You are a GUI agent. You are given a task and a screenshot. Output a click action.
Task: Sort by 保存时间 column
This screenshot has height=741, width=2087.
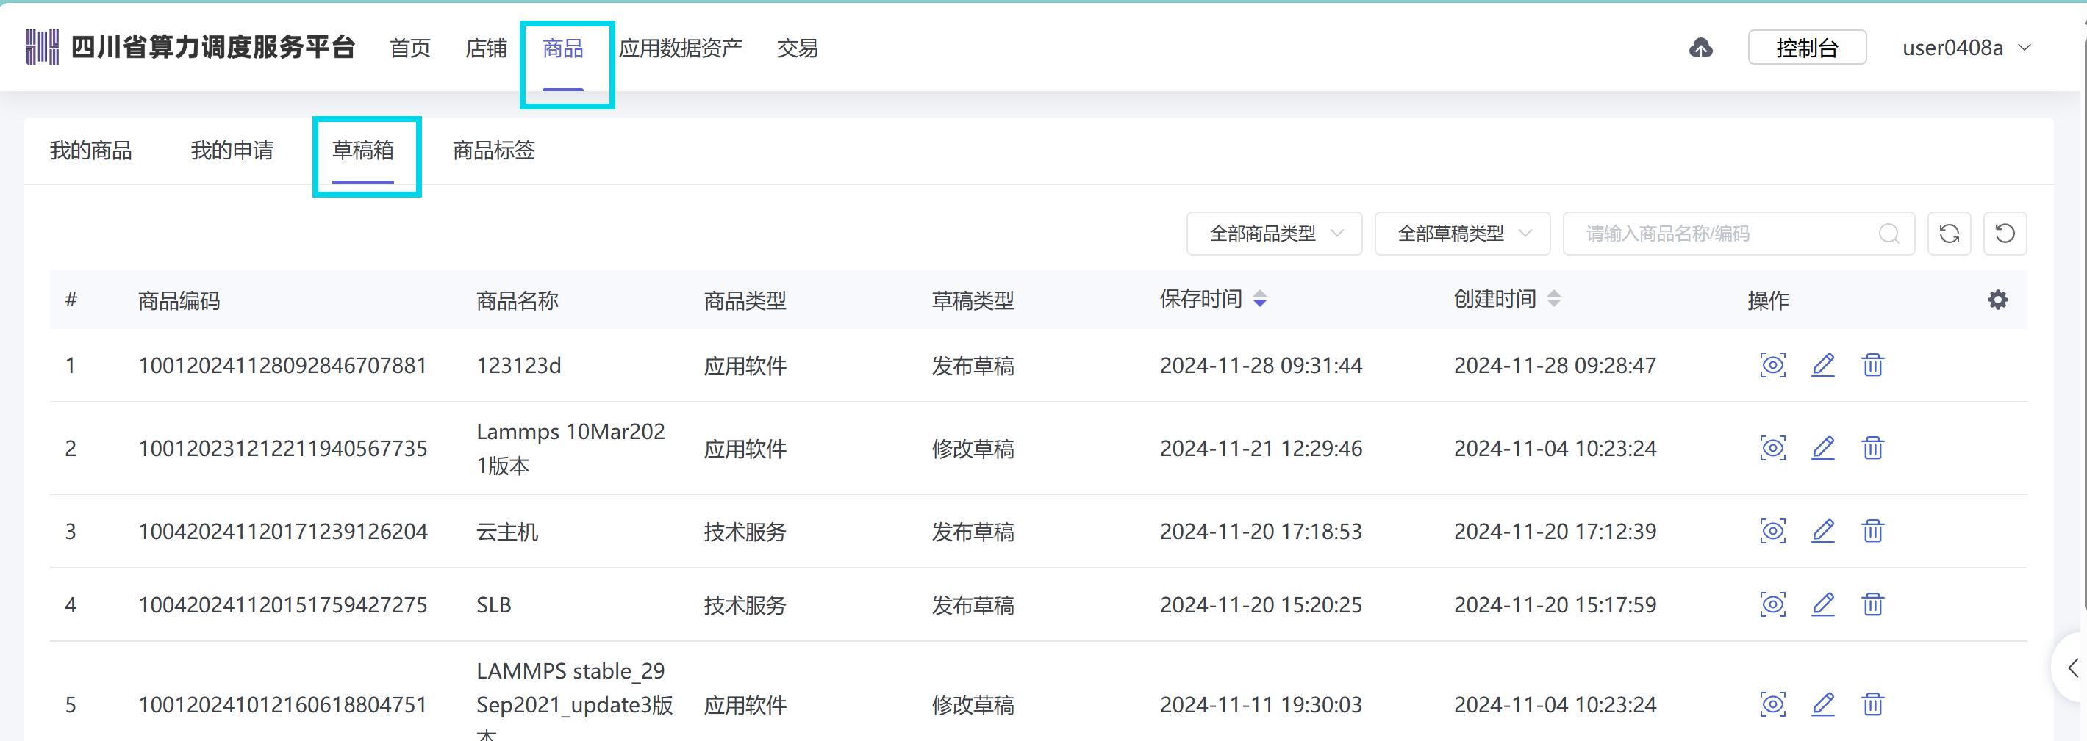1260,300
